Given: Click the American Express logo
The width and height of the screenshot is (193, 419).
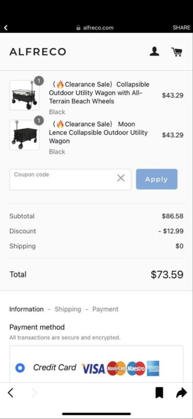Looking at the screenshot, I should click(153, 369).
